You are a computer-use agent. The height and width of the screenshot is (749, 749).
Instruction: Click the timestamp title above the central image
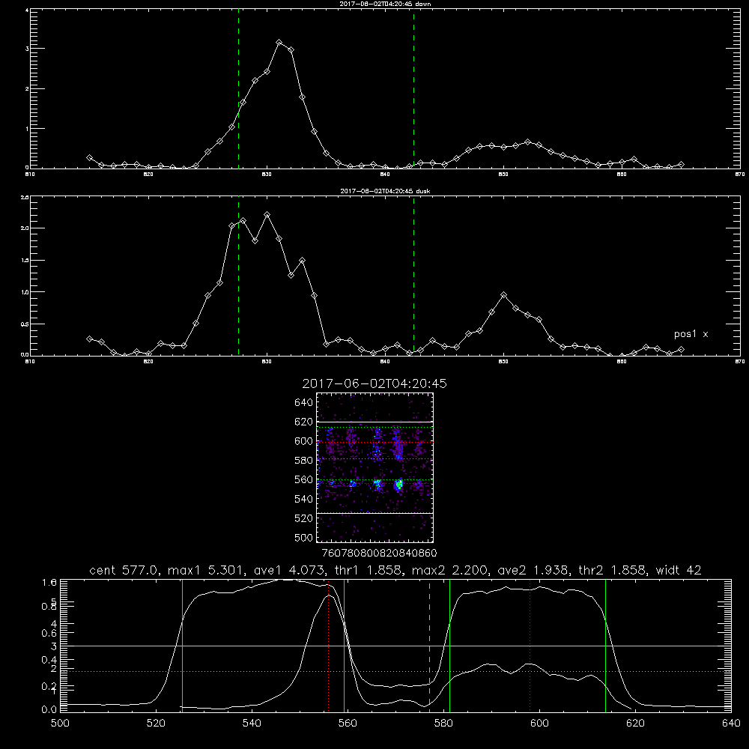click(x=374, y=383)
